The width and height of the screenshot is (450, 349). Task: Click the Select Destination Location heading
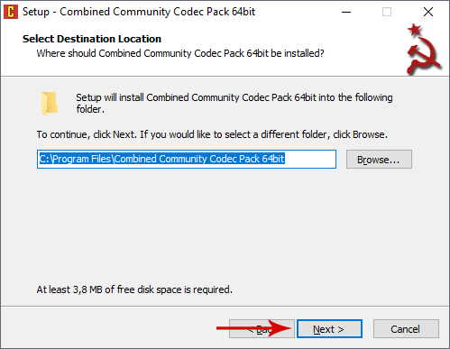click(x=92, y=39)
